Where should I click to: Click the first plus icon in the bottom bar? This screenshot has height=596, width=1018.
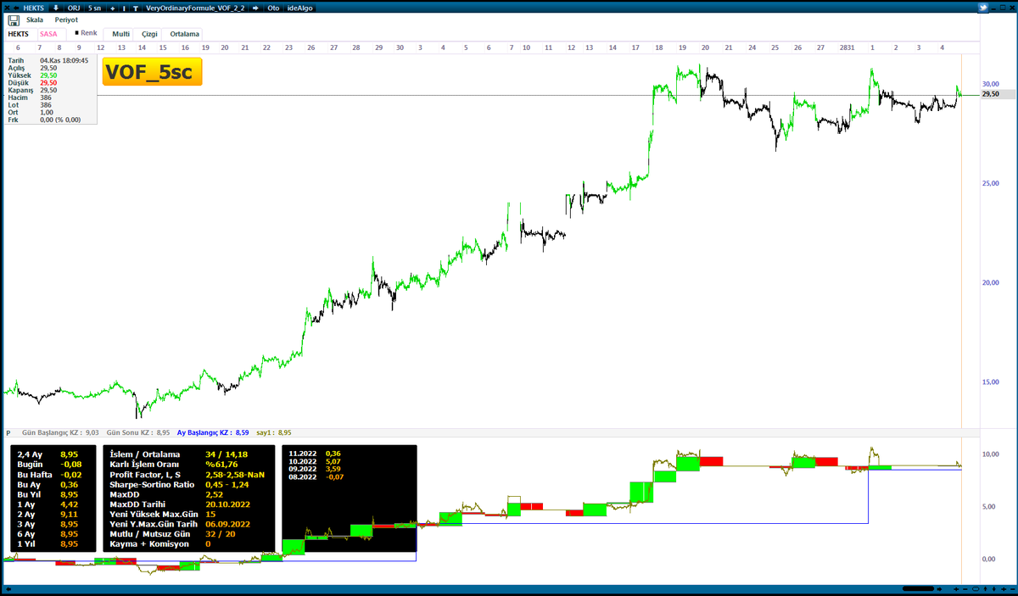956,589
